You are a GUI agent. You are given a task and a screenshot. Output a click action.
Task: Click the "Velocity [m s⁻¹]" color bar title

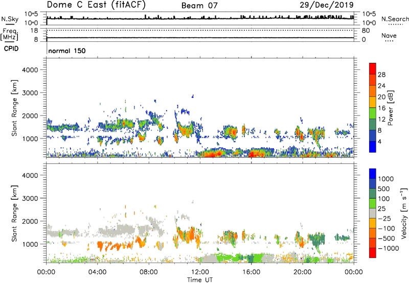(404, 213)
